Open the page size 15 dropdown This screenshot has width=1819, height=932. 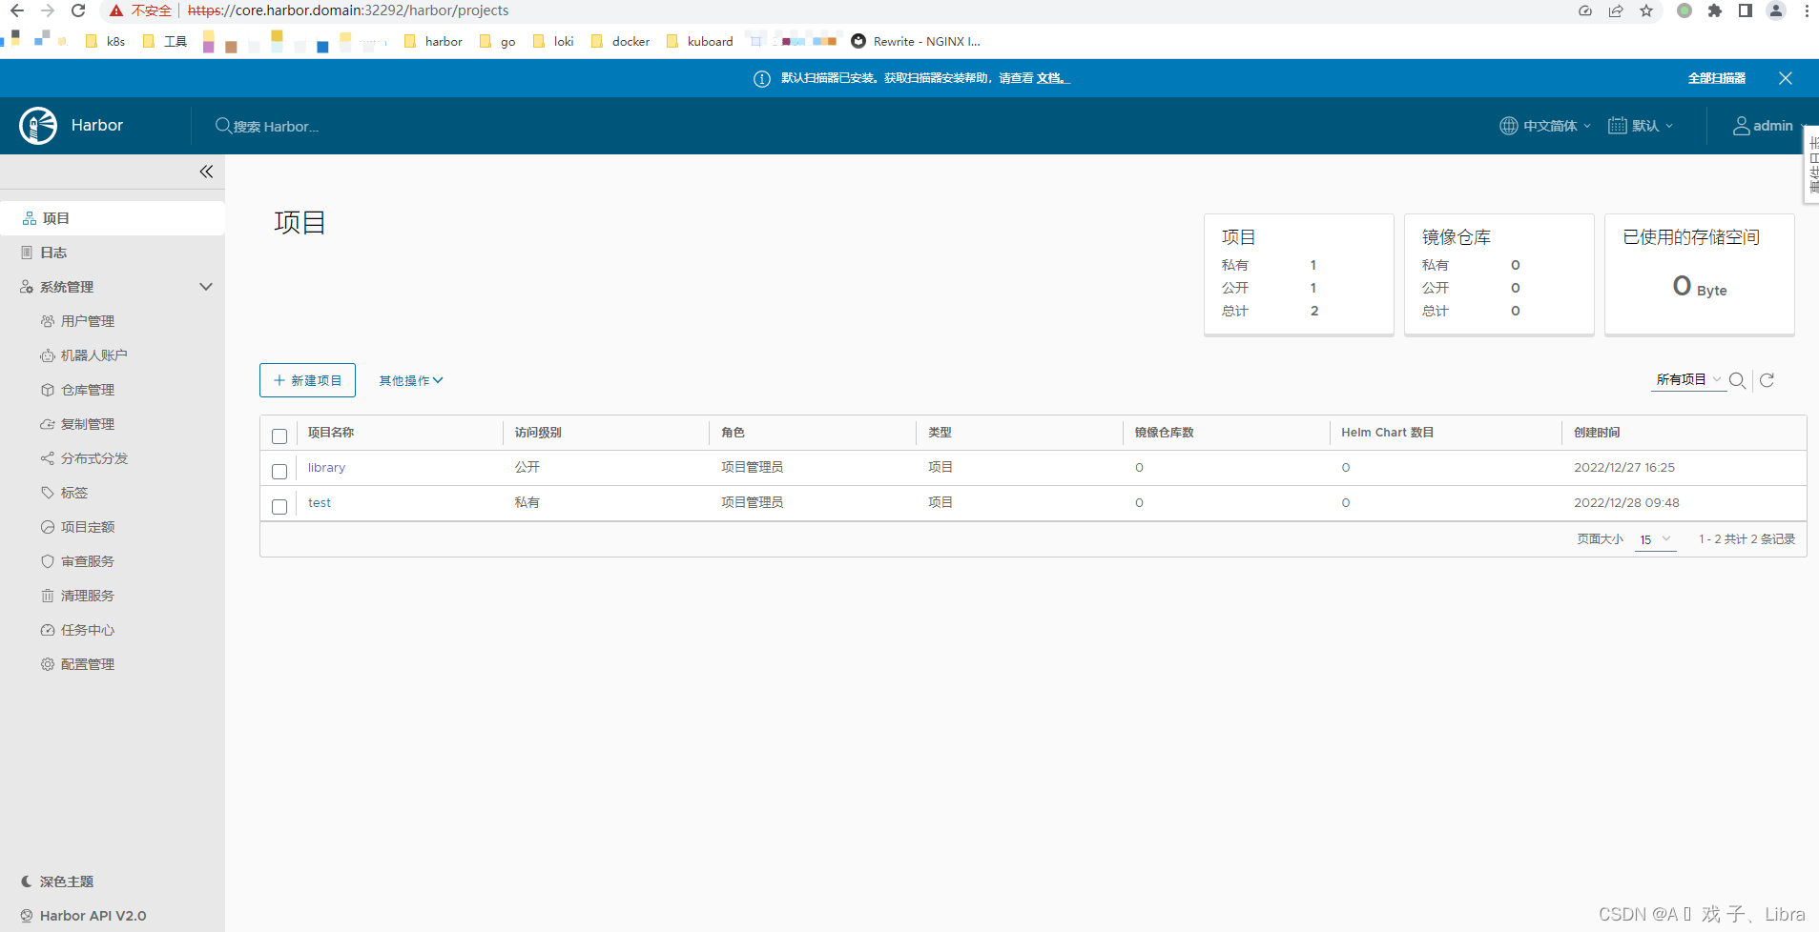point(1655,539)
